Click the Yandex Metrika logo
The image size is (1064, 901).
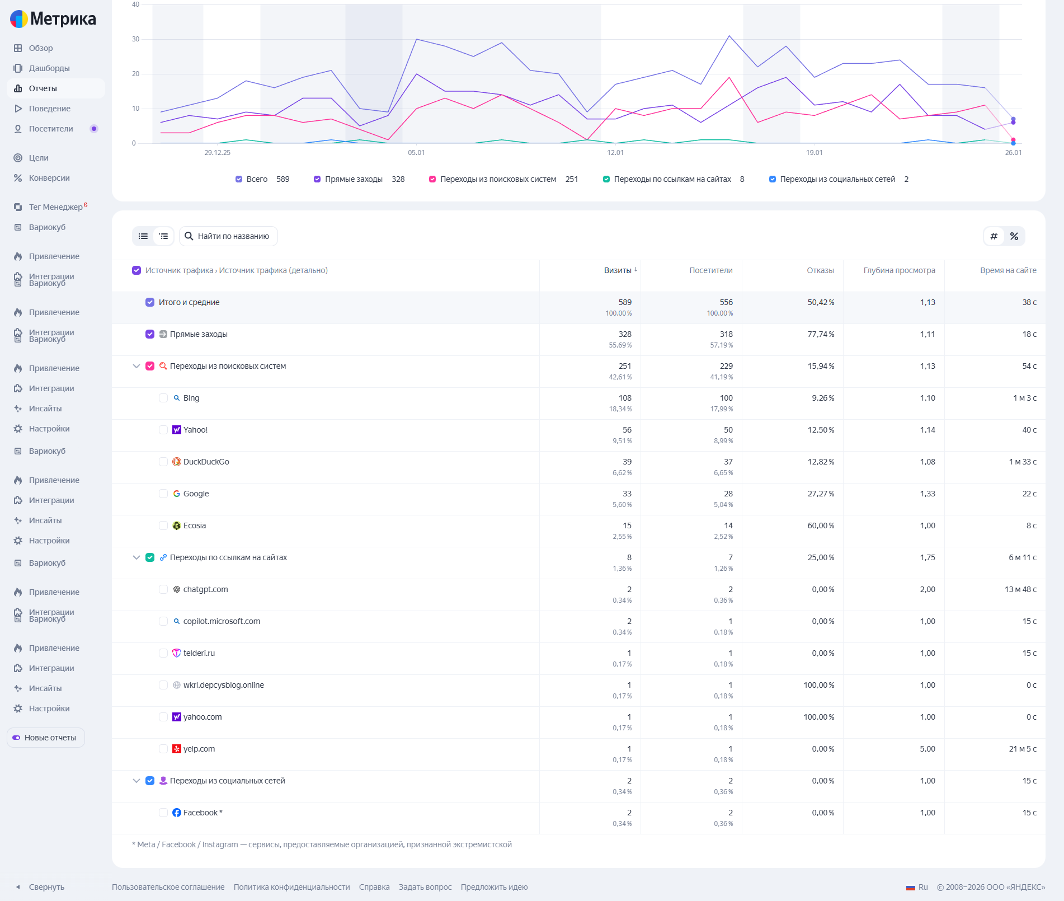point(53,19)
